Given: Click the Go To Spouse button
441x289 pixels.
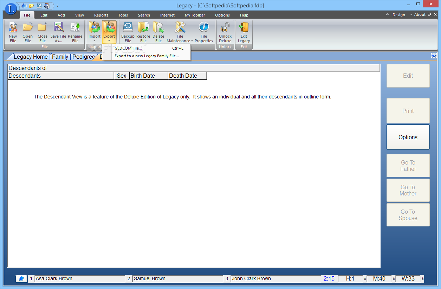Looking at the screenshot, I should (x=408, y=215).
